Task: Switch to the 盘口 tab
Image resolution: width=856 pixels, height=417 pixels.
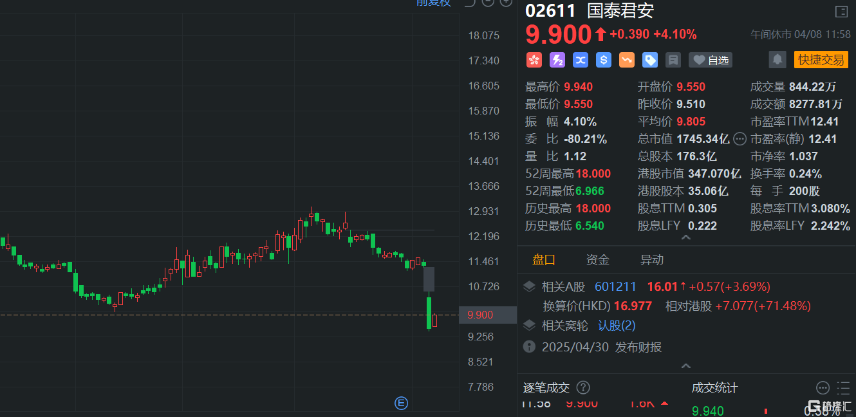Action: click(544, 260)
